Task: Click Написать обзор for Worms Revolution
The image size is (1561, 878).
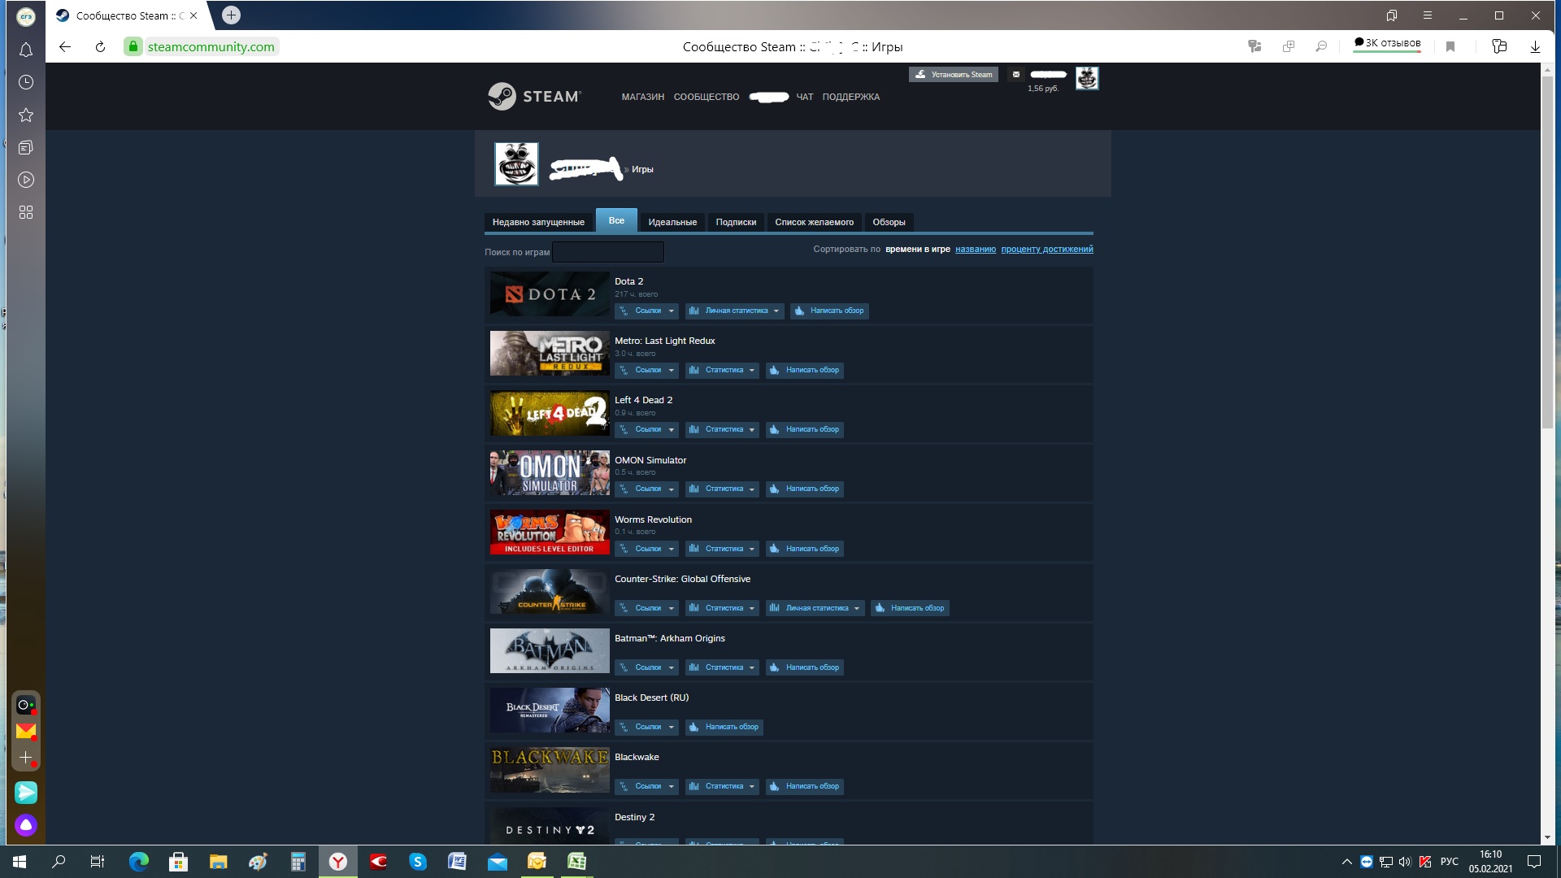Action: [x=805, y=549]
